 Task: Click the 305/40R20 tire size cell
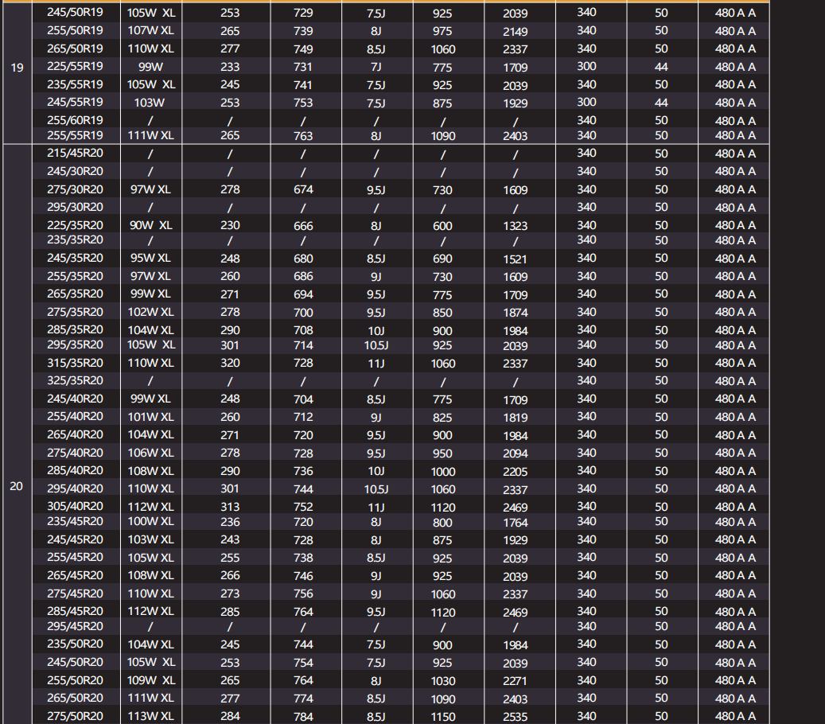pyautogui.click(x=75, y=507)
